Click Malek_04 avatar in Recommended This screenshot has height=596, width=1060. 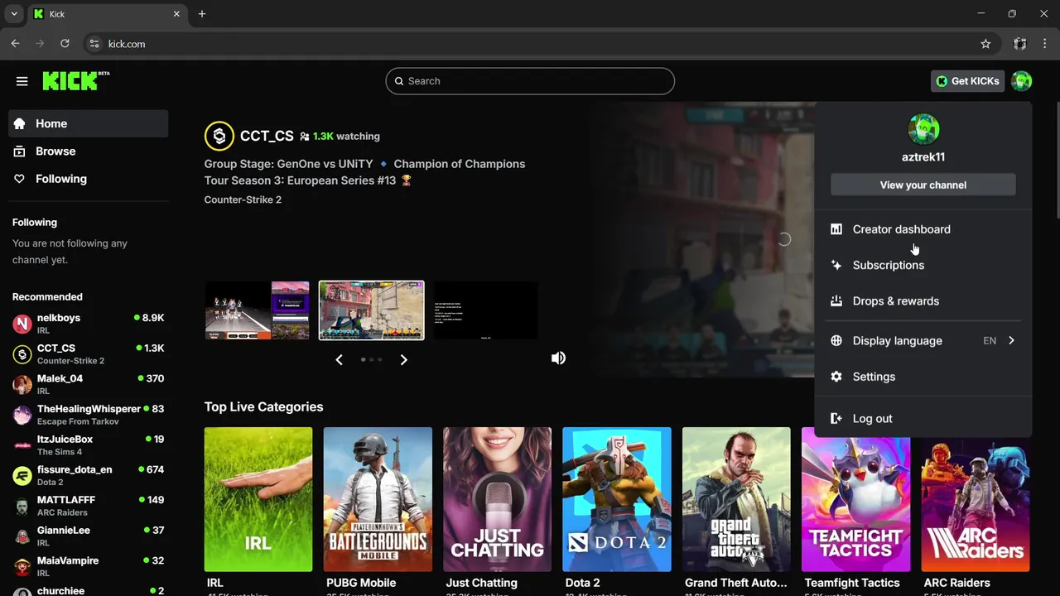[x=22, y=384]
